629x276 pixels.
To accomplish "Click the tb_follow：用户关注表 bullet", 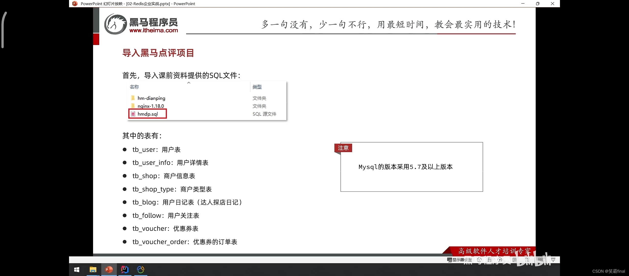I will coord(166,216).
